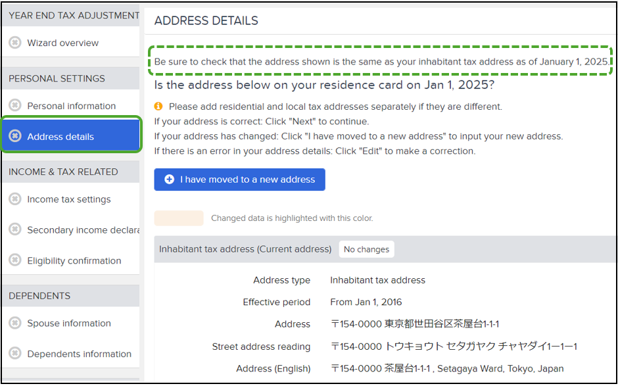Open the Spouse information section
The width and height of the screenshot is (618, 386).
[69, 323]
